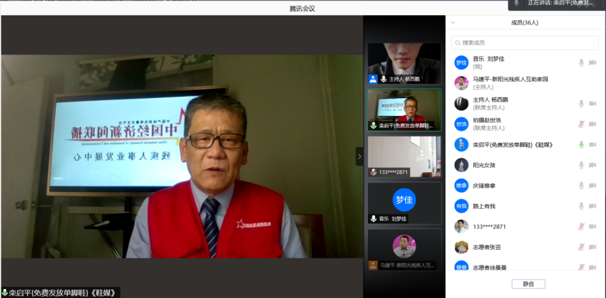Click the 静音 mute button
Viewport: 606px width, 298px height.
coord(528,284)
